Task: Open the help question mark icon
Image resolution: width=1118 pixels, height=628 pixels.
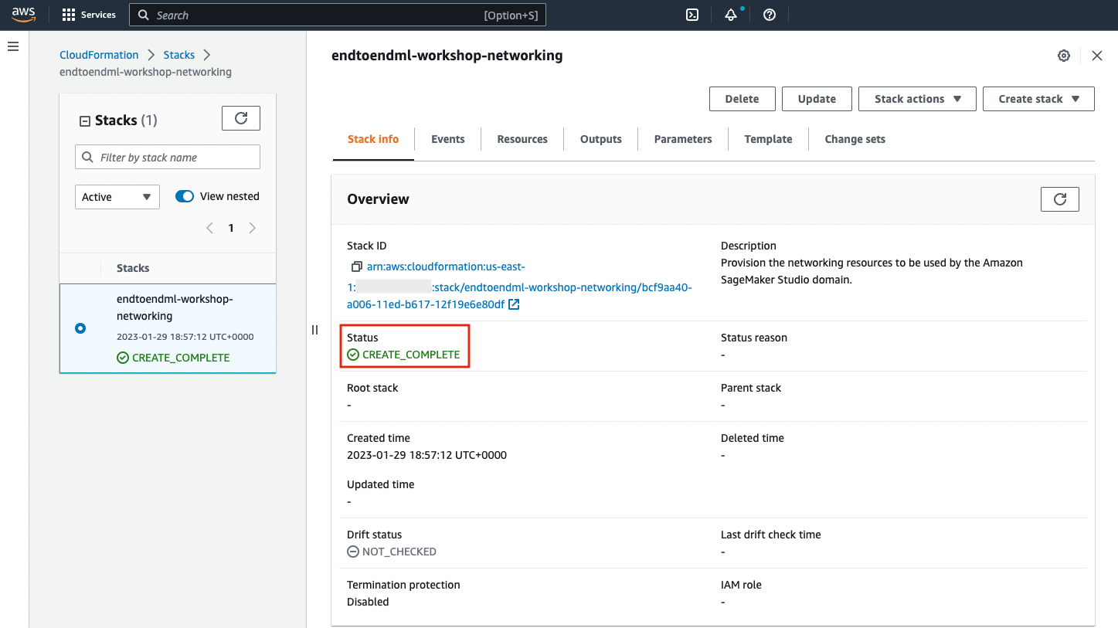Action: [770, 15]
